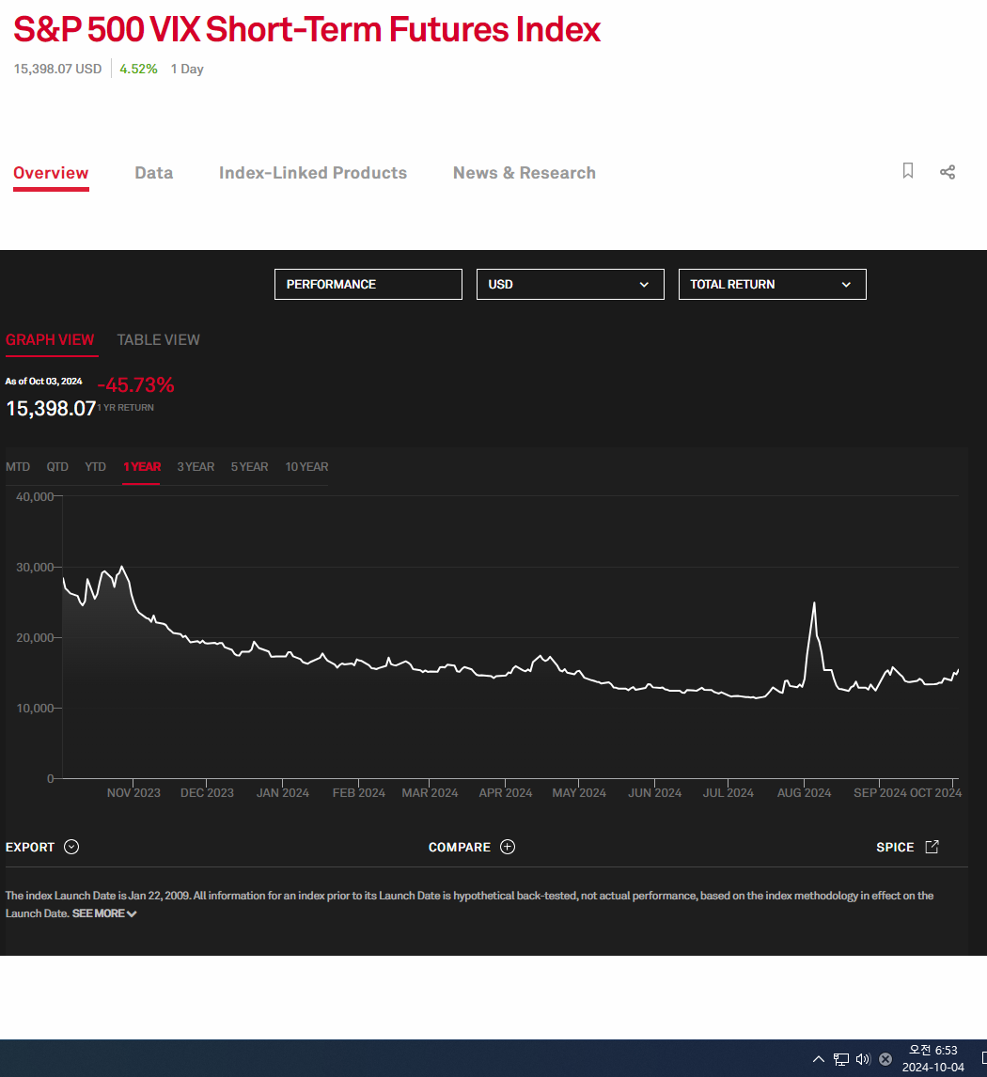This screenshot has height=1077, width=987.
Task: Select the 3 Year time range
Action: click(x=196, y=466)
